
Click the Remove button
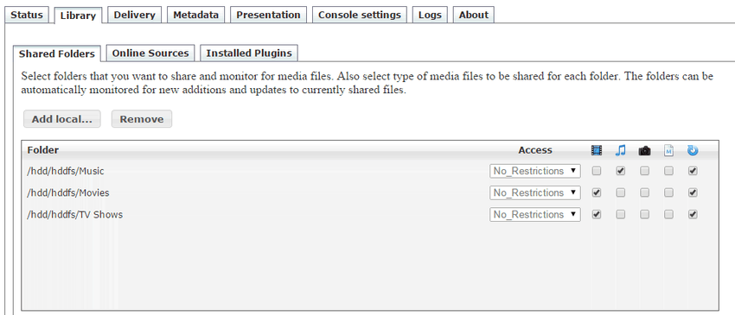point(142,119)
